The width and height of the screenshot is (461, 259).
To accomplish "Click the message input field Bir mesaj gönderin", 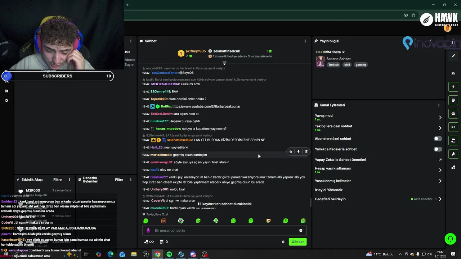I will click(x=224, y=231).
